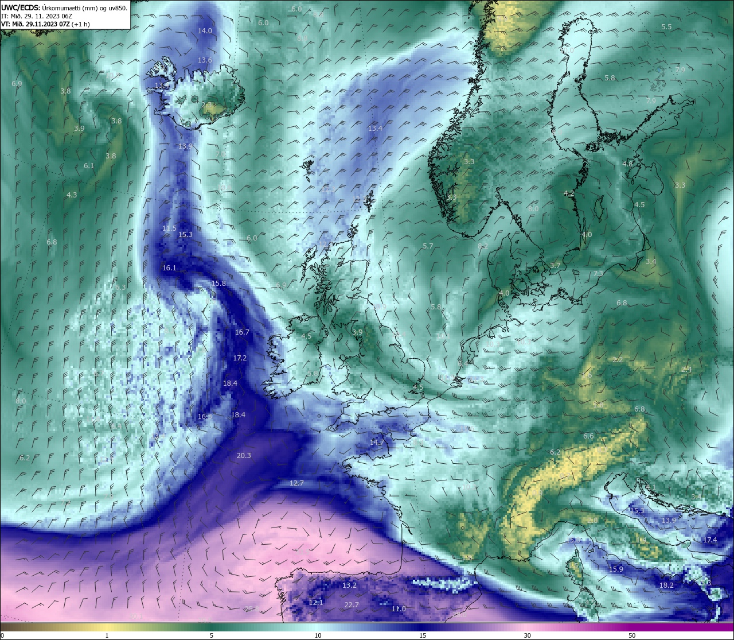Click the 14.0 value north of Iceland
Viewport: 734px width, 640px height.
(x=205, y=31)
